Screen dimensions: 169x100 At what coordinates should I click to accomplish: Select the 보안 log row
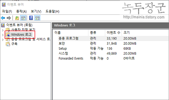coord(113,43)
